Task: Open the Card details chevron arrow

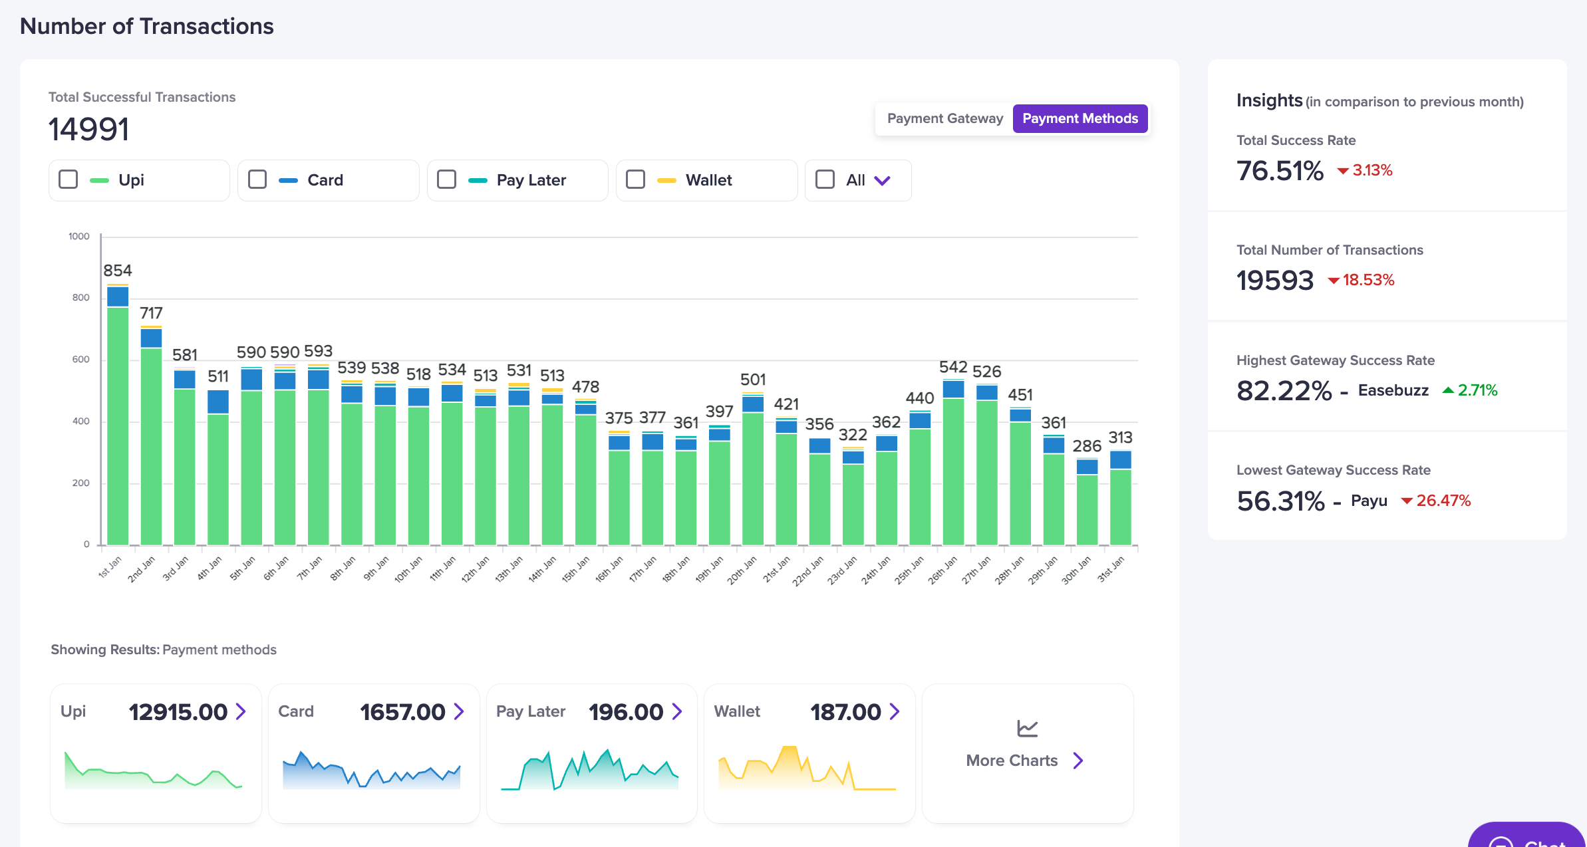Action: [x=459, y=712]
